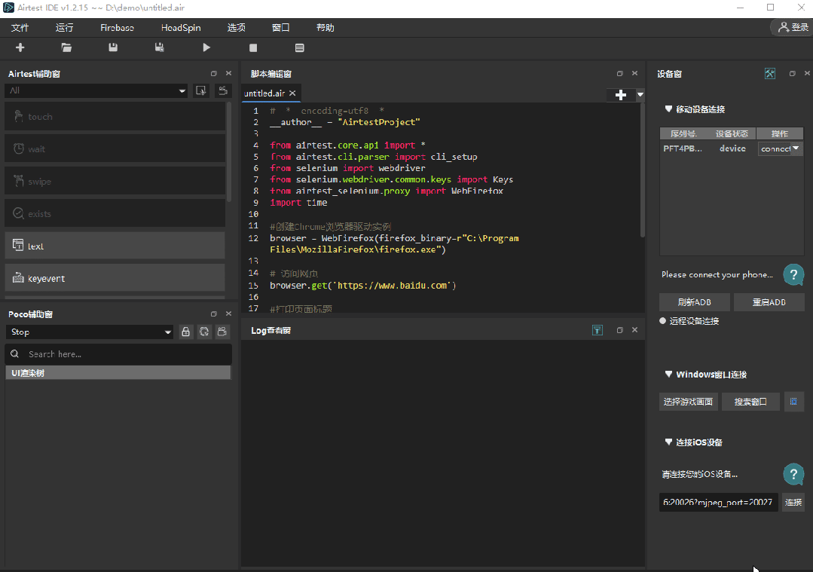Create a new script with plus toolbar icon

point(20,47)
